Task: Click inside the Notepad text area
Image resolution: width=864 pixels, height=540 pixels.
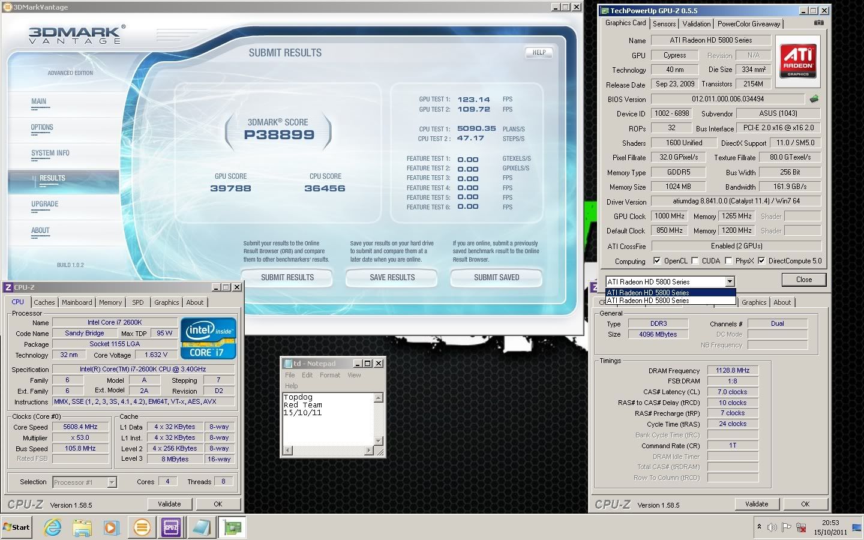Action: 328,419
